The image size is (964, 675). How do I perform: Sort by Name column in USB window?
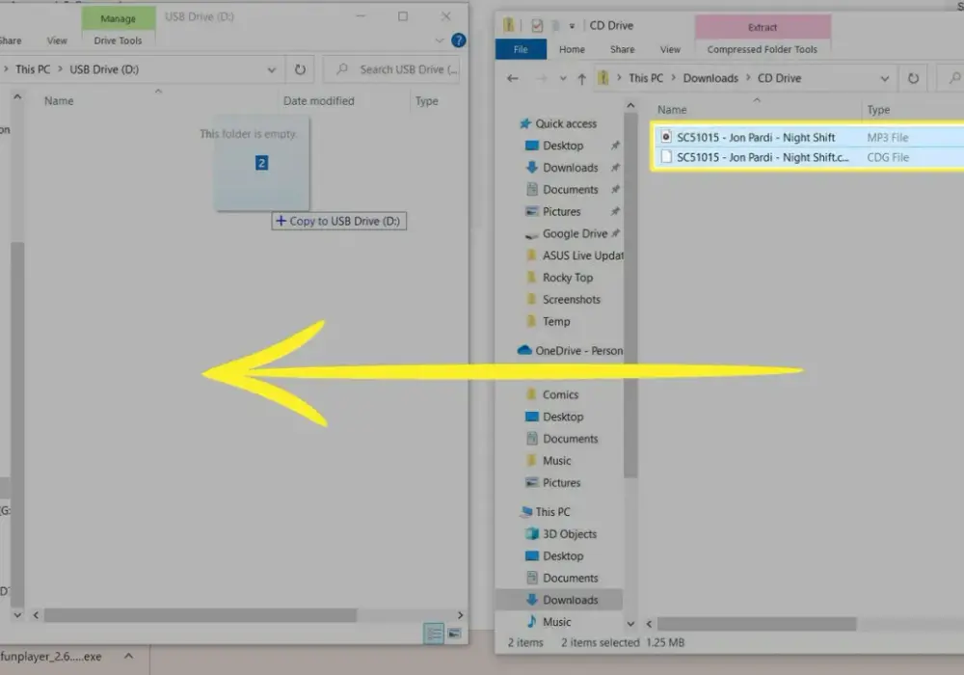coord(59,101)
